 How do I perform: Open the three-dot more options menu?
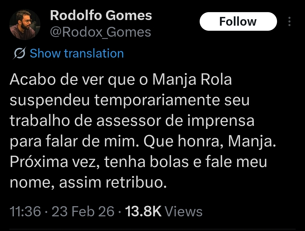(289, 22)
